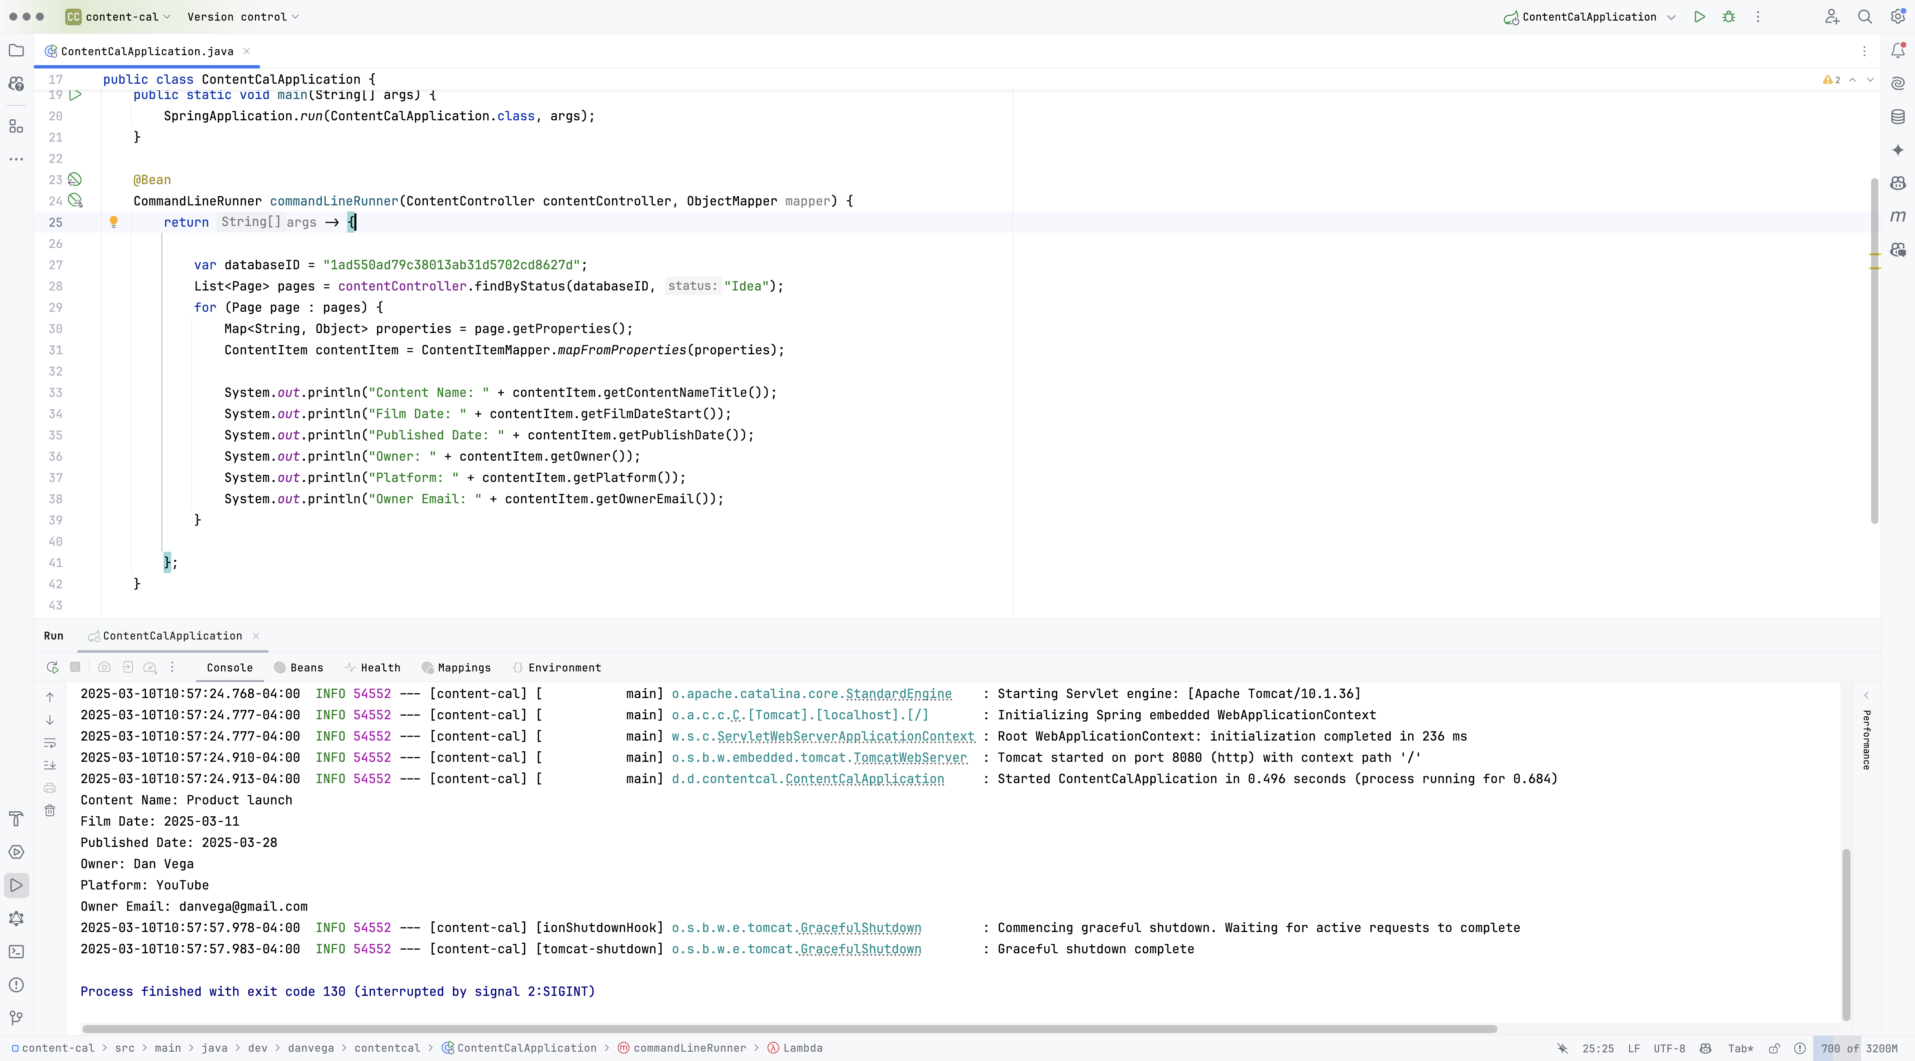Switch to the Environment tab
1915x1061 pixels.
click(557, 667)
